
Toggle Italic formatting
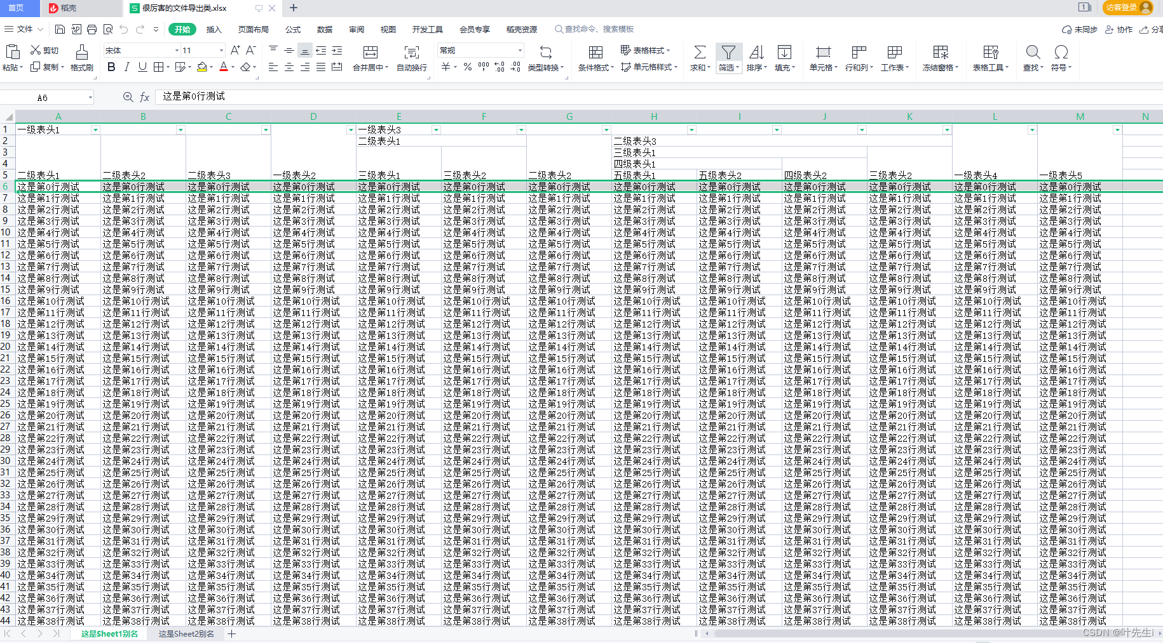coord(127,67)
